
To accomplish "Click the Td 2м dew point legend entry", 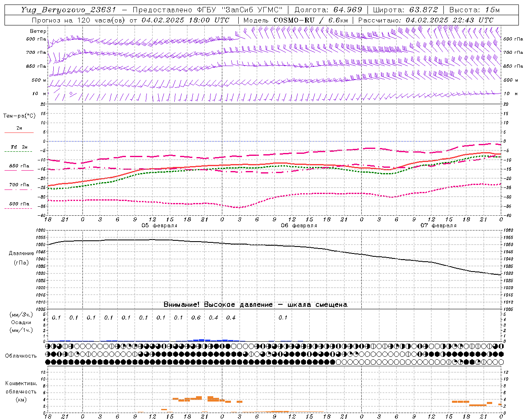I will (19, 147).
